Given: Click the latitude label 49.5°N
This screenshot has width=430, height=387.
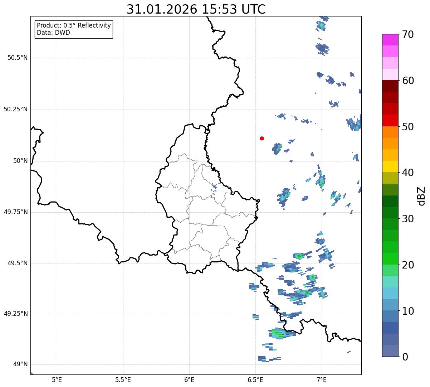Looking at the screenshot, I should [17, 263].
